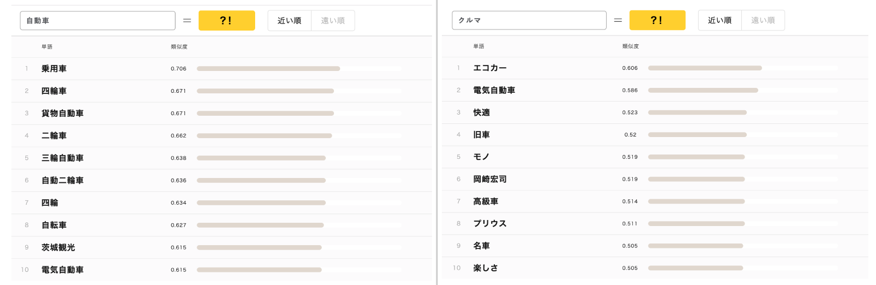Click the 単語 column header on right
Image resolution: width=876 pixels, height=285 pixels.
[x=479, y=46]
